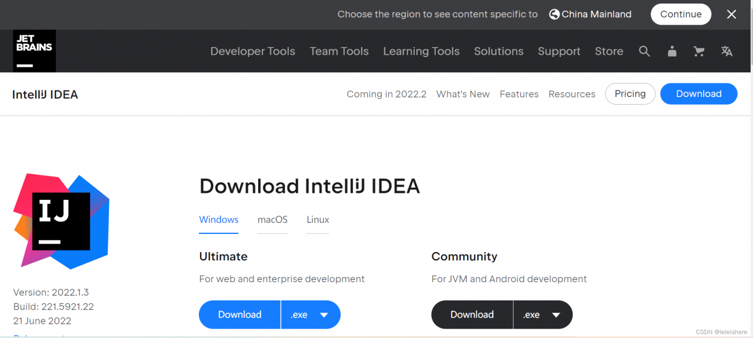Viewport: 753px width, 338px height.
Task: Switch to the macOS tab
Action: (x=272, y=220)
